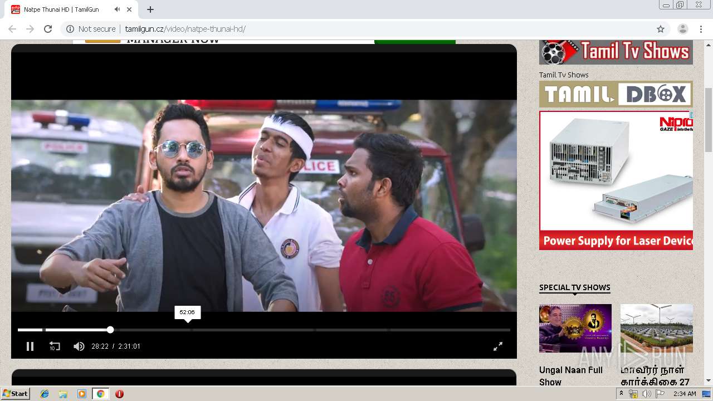
Task: Click the video frame to toggle playback
Action: coord(264,206)
